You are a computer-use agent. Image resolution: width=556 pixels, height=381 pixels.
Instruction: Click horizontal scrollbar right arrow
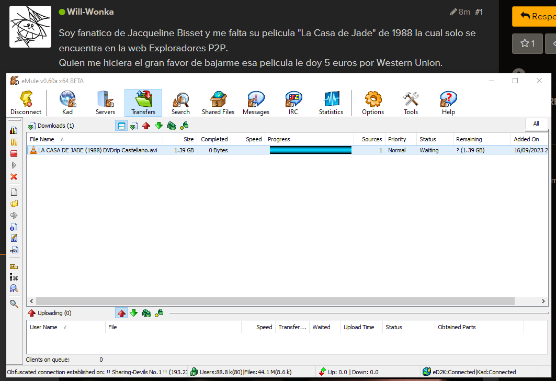[543, 301]
